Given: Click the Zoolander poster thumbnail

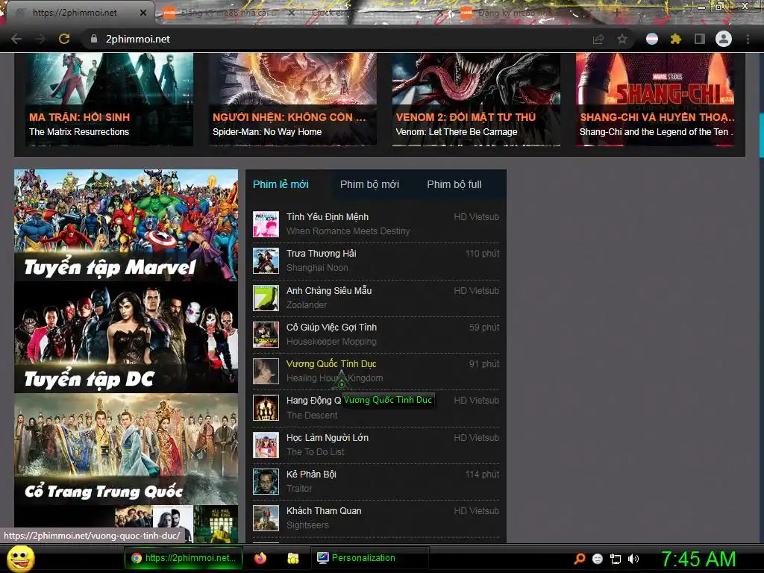Looking at the screenshot, I should click(266, 298).
